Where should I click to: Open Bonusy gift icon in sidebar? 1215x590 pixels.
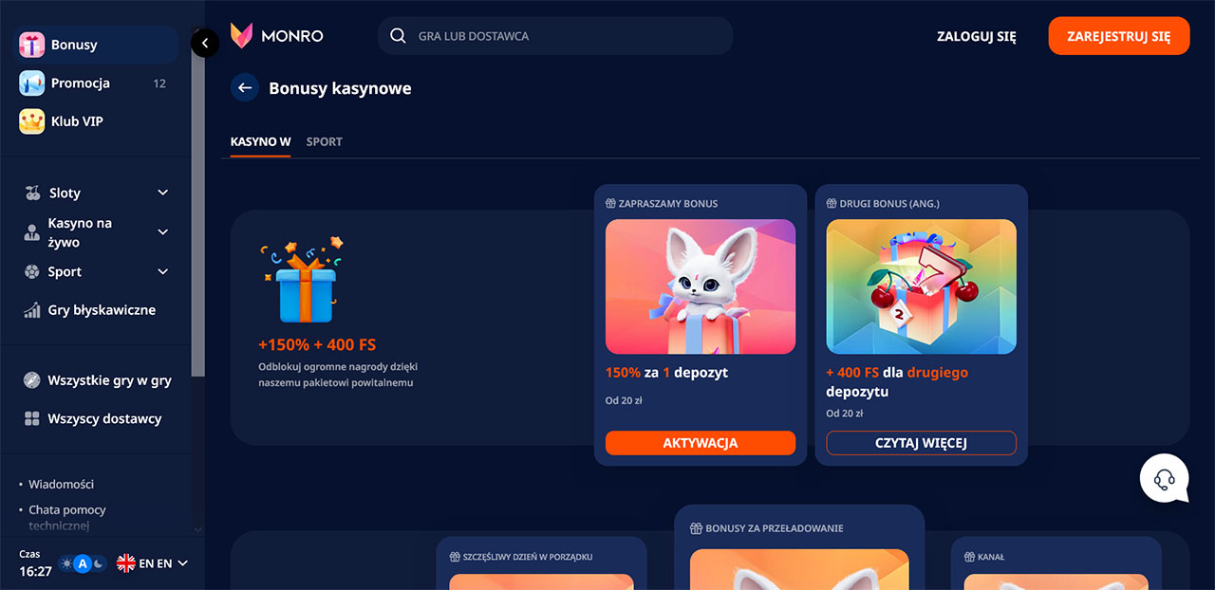[x=32, y=45]
